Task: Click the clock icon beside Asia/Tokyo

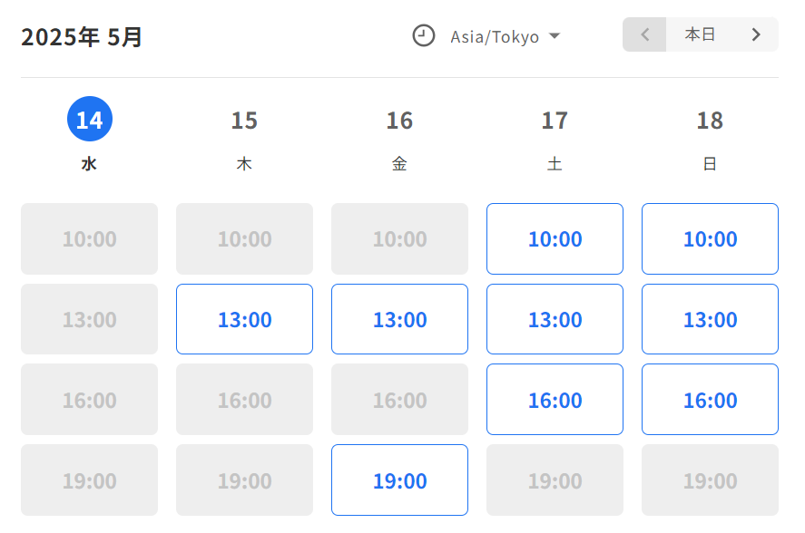Action: [424, 36]
